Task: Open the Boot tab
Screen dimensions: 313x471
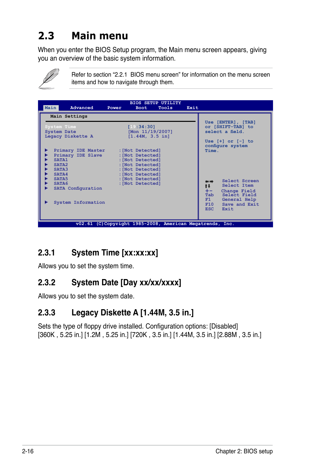Action: tap(141, 108)
